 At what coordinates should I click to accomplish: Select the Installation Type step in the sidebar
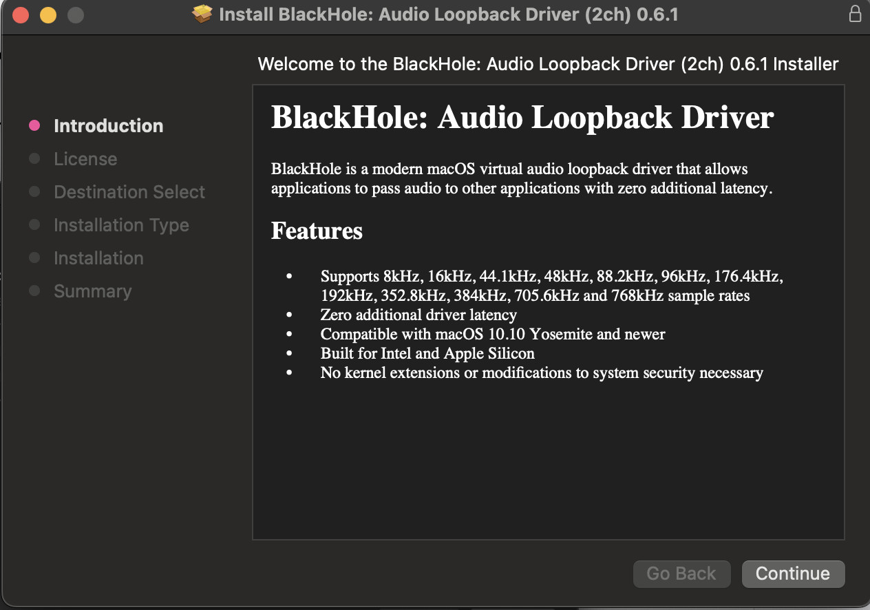coord(121,224)
